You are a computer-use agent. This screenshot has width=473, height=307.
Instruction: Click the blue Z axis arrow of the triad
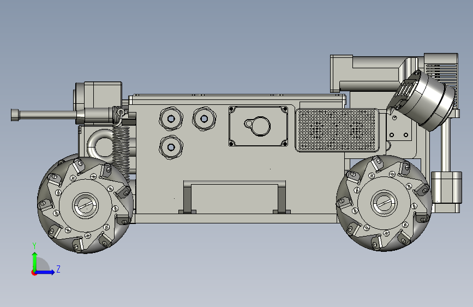[45, 272]
